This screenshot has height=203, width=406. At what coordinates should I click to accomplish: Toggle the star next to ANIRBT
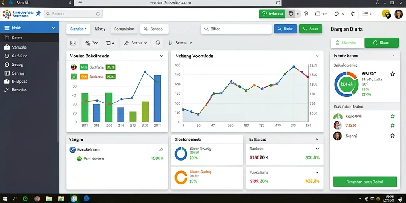pyautogui.click(x=392, y=74)
